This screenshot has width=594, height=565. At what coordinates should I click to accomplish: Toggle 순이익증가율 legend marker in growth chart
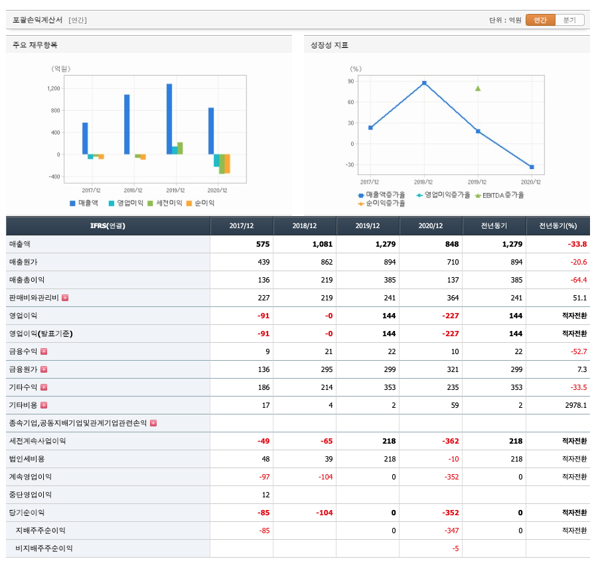[361, 204]
